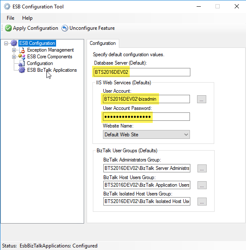246x250 pixels.
Task: Focus the User Account Password field
Action: 146,117
